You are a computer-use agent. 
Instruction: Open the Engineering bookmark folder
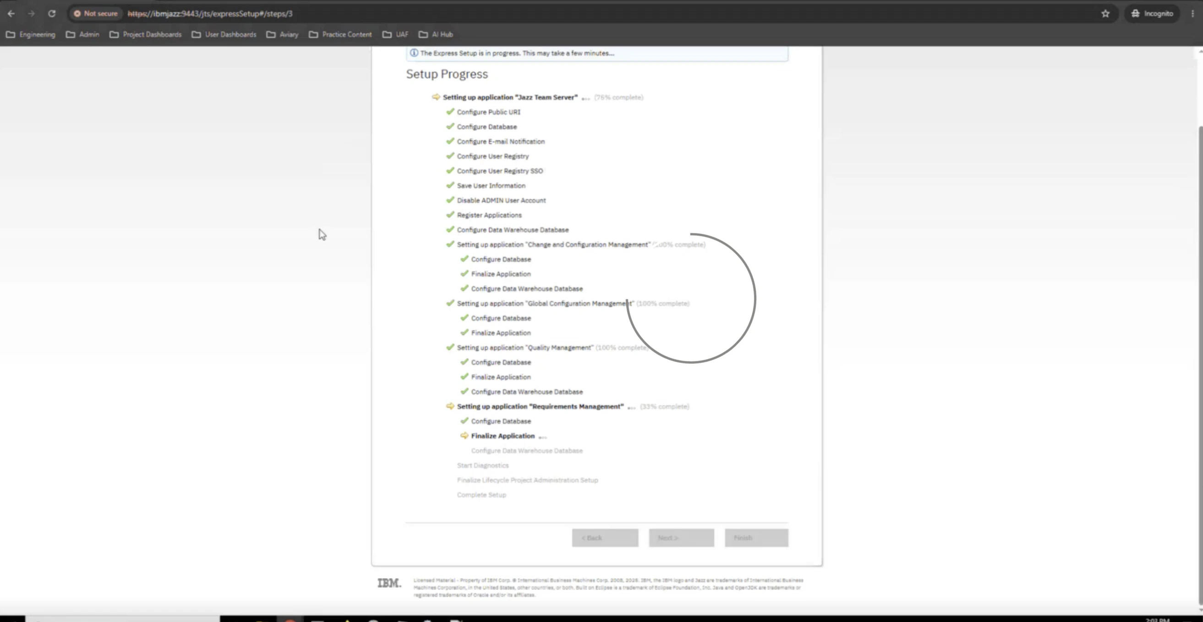pyautogui.click(x=31, y=34)
